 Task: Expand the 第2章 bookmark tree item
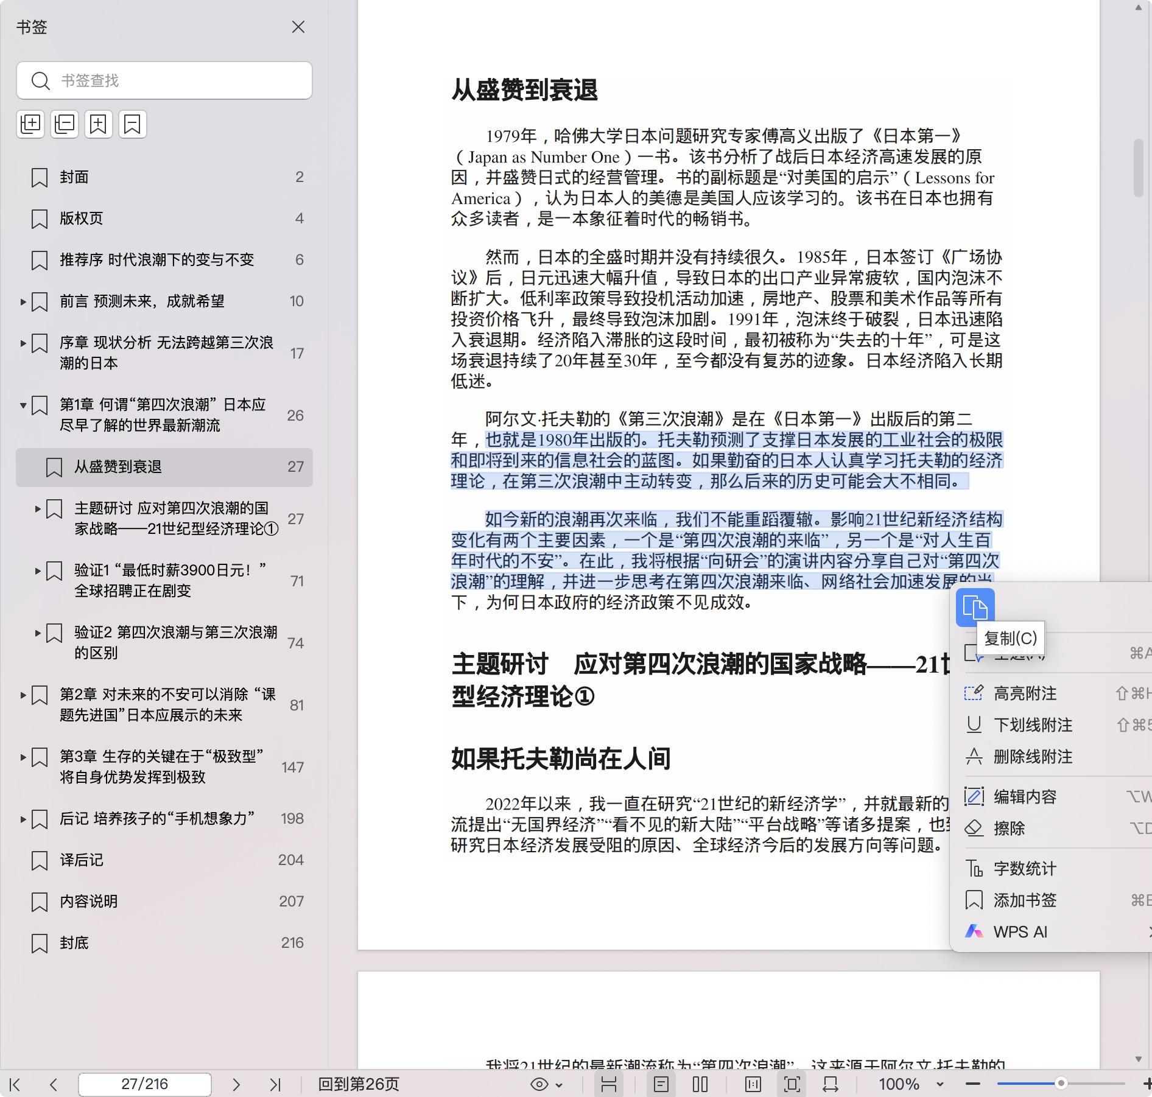tap(23, 695)
